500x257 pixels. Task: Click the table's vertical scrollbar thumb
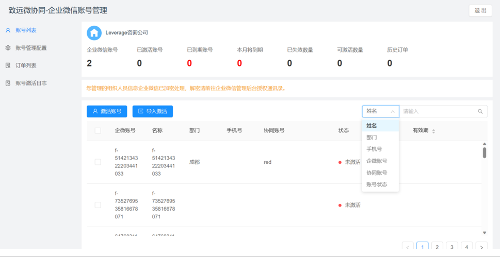[485, 152]
